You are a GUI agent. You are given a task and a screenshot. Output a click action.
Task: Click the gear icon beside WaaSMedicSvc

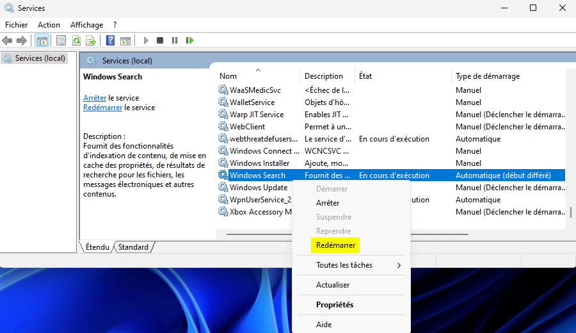tap(223, 90)
